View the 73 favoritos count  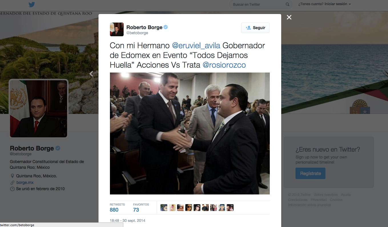tap(136, 210)
